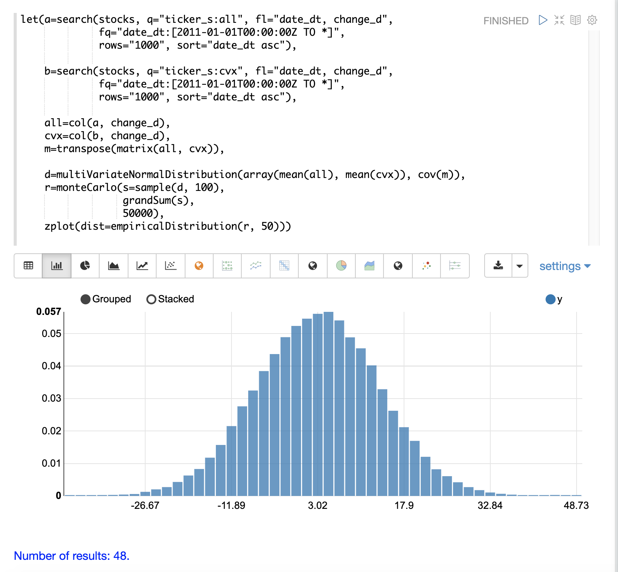Screen dimensions: 618x572
Task: Select the line chart visualization
Action: 142,266
